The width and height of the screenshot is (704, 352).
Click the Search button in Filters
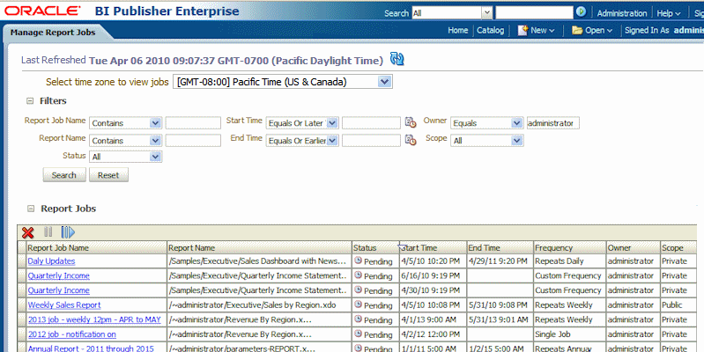point(64,175)
